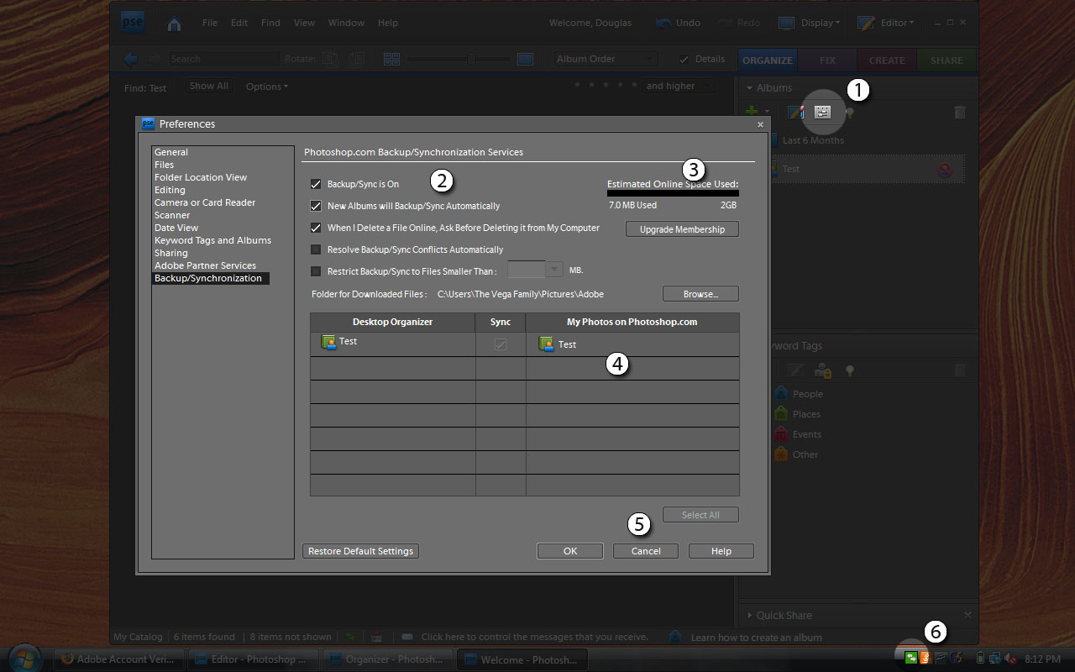
Task: Click OK in the Preferences dialog
Action: coord(570,551)
